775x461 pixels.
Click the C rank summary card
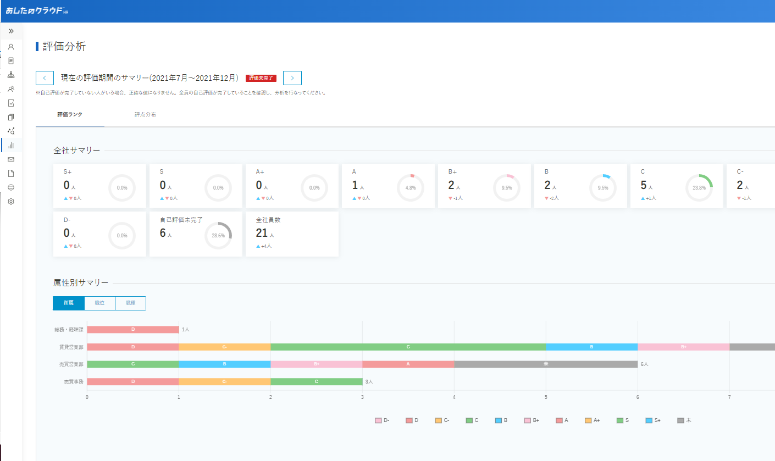click(x=677, y=186)
